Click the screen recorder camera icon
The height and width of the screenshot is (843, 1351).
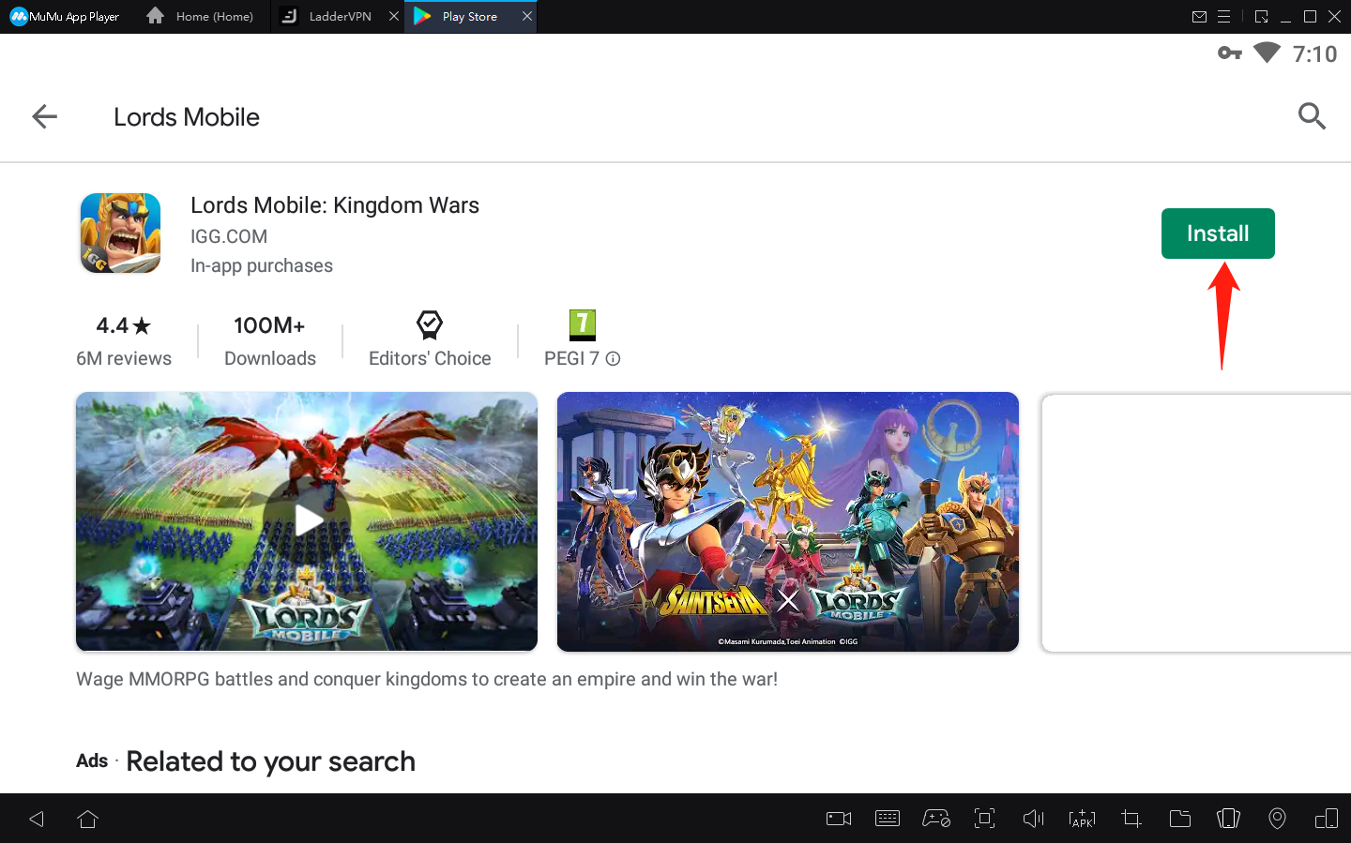tap(838, 819)
